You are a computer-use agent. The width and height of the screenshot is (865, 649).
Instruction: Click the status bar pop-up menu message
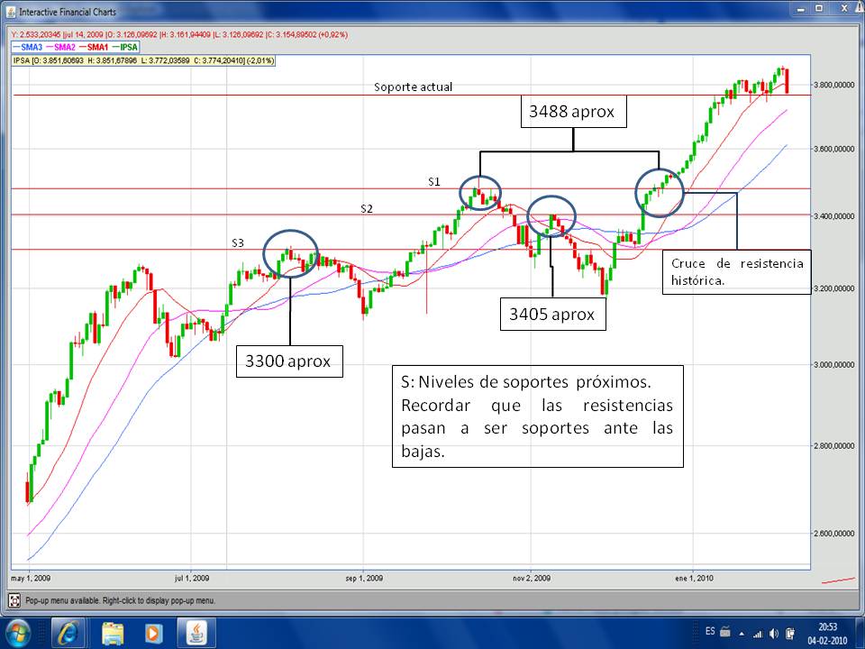[x=120, y=600]
